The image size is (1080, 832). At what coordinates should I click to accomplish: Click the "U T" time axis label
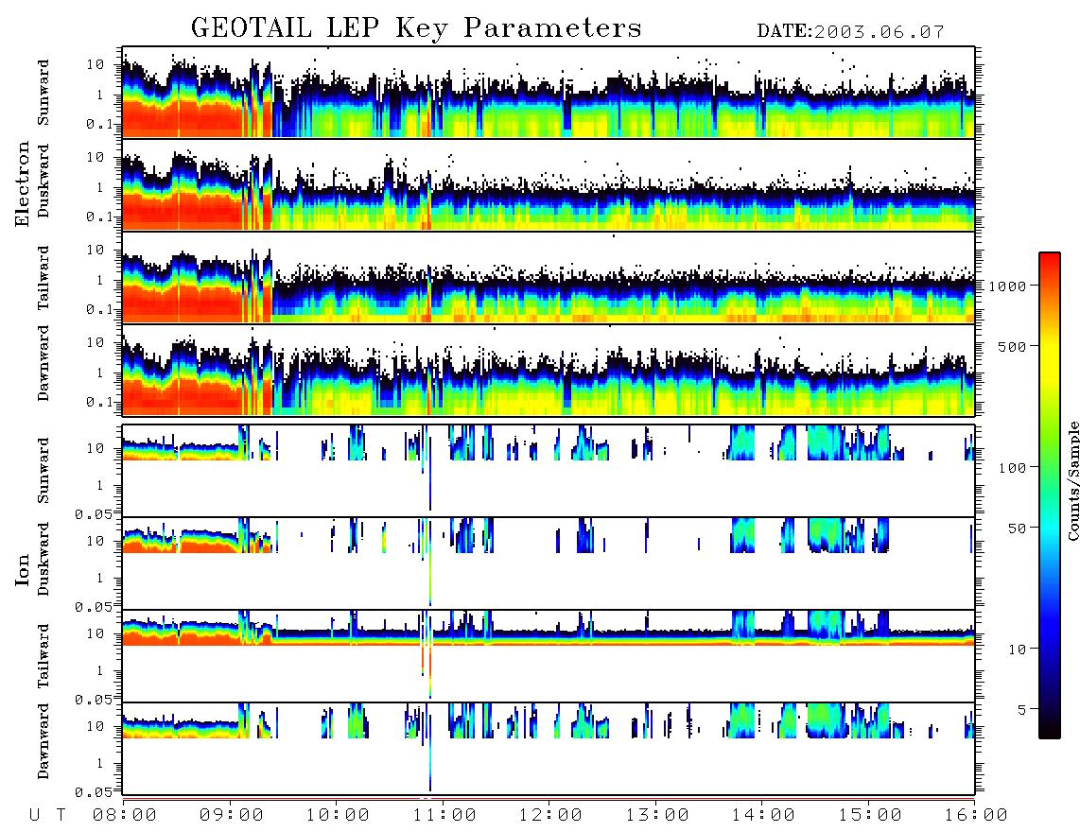(x=47, y=816)
